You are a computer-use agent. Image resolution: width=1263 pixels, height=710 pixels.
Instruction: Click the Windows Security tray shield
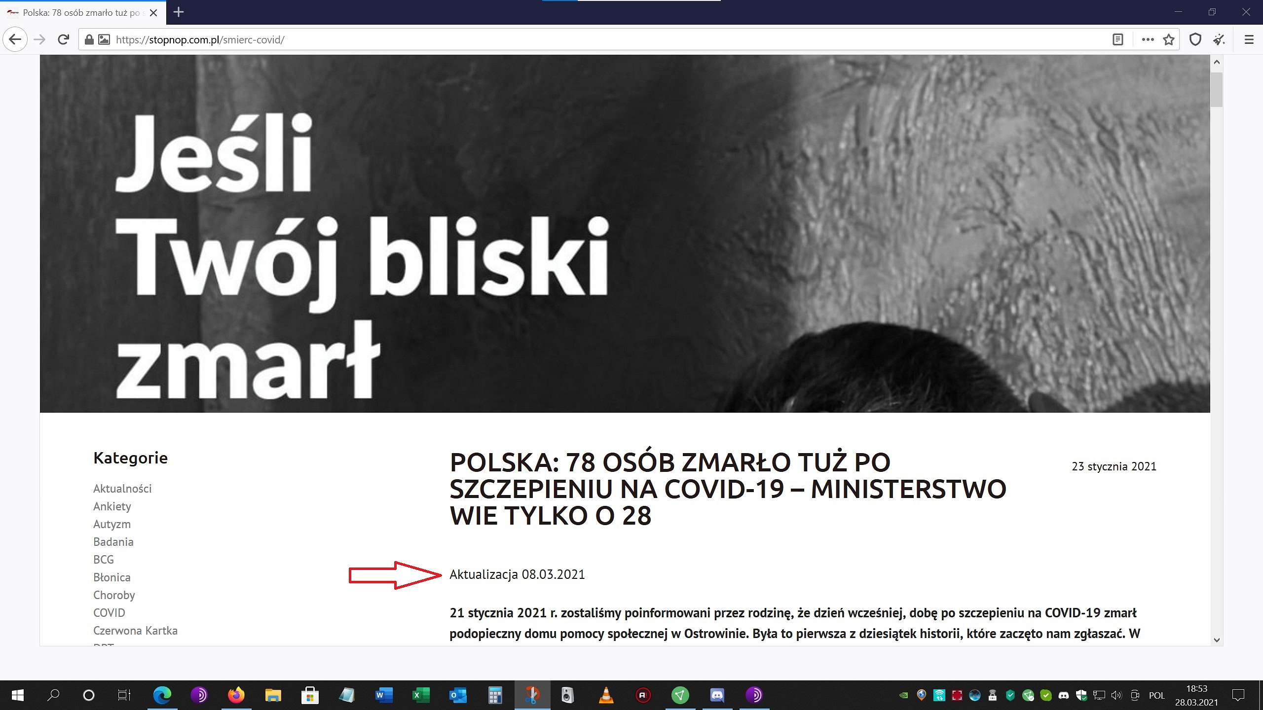[x=1081, y=695]
